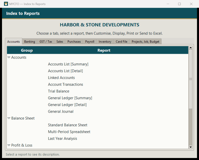Select the Balance Sheet group label
This screenshot has width=199, height=160.
(23, 118)
